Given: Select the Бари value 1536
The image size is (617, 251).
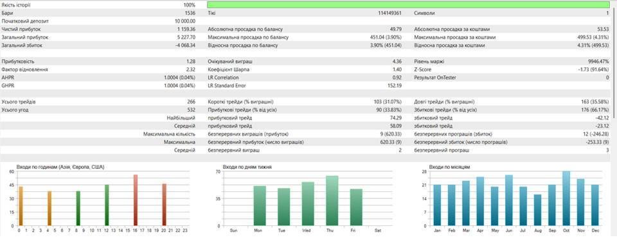Looking at the screenshot, I should coord(190,13).
